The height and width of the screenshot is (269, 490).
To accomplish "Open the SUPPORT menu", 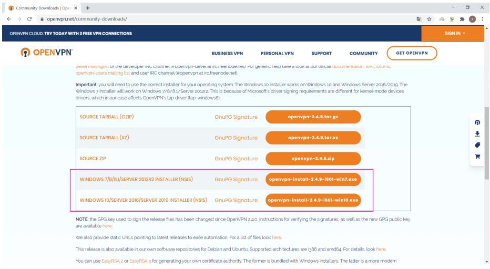I will pos(322,54).
